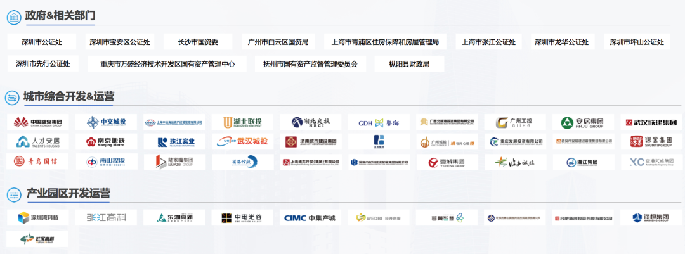Open 重庆市万盛经济技术开发区国有资产管理中心 tag
685x254 pixels.
click(x=167, y=64)
